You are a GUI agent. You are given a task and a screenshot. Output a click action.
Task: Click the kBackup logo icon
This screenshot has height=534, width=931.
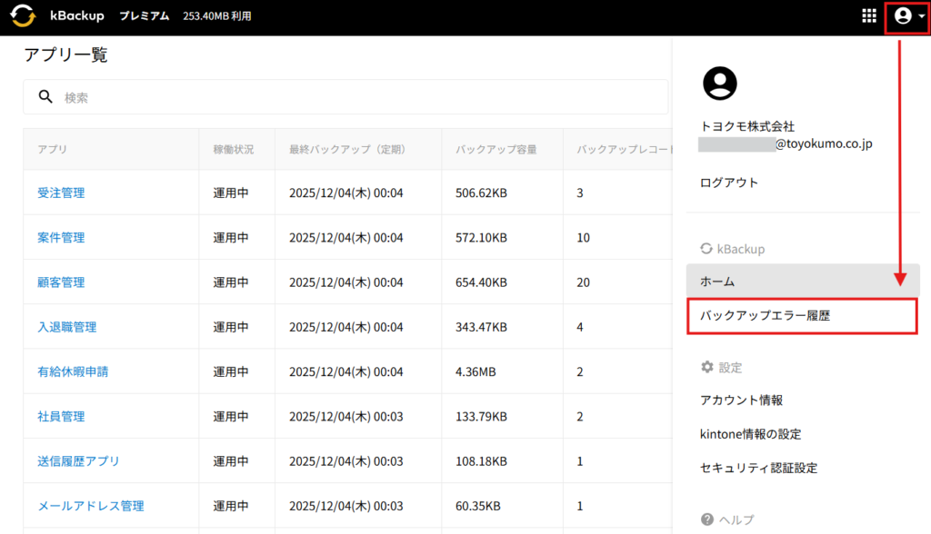coord(23,16)
